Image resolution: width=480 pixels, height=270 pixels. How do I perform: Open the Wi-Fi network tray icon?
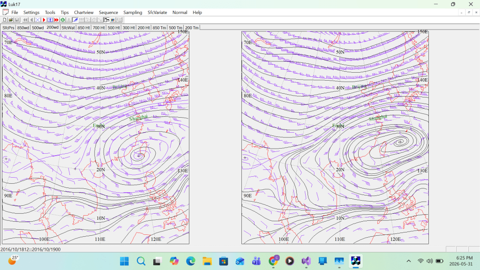pyautogui.click(x=420, y=261)
